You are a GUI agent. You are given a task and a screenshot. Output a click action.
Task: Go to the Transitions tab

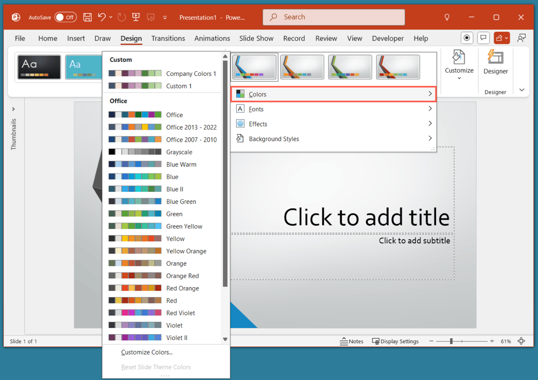(168, 39)
